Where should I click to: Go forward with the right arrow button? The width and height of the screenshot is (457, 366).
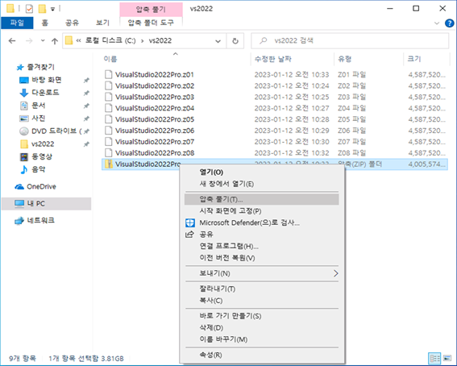pyautogui.click(x=29, y=41)
